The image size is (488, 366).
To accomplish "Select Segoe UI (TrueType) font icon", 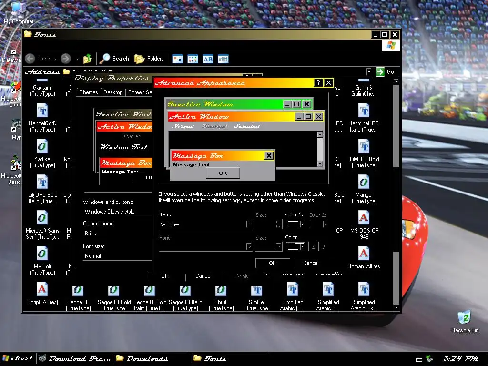I will tap(78, 297).
